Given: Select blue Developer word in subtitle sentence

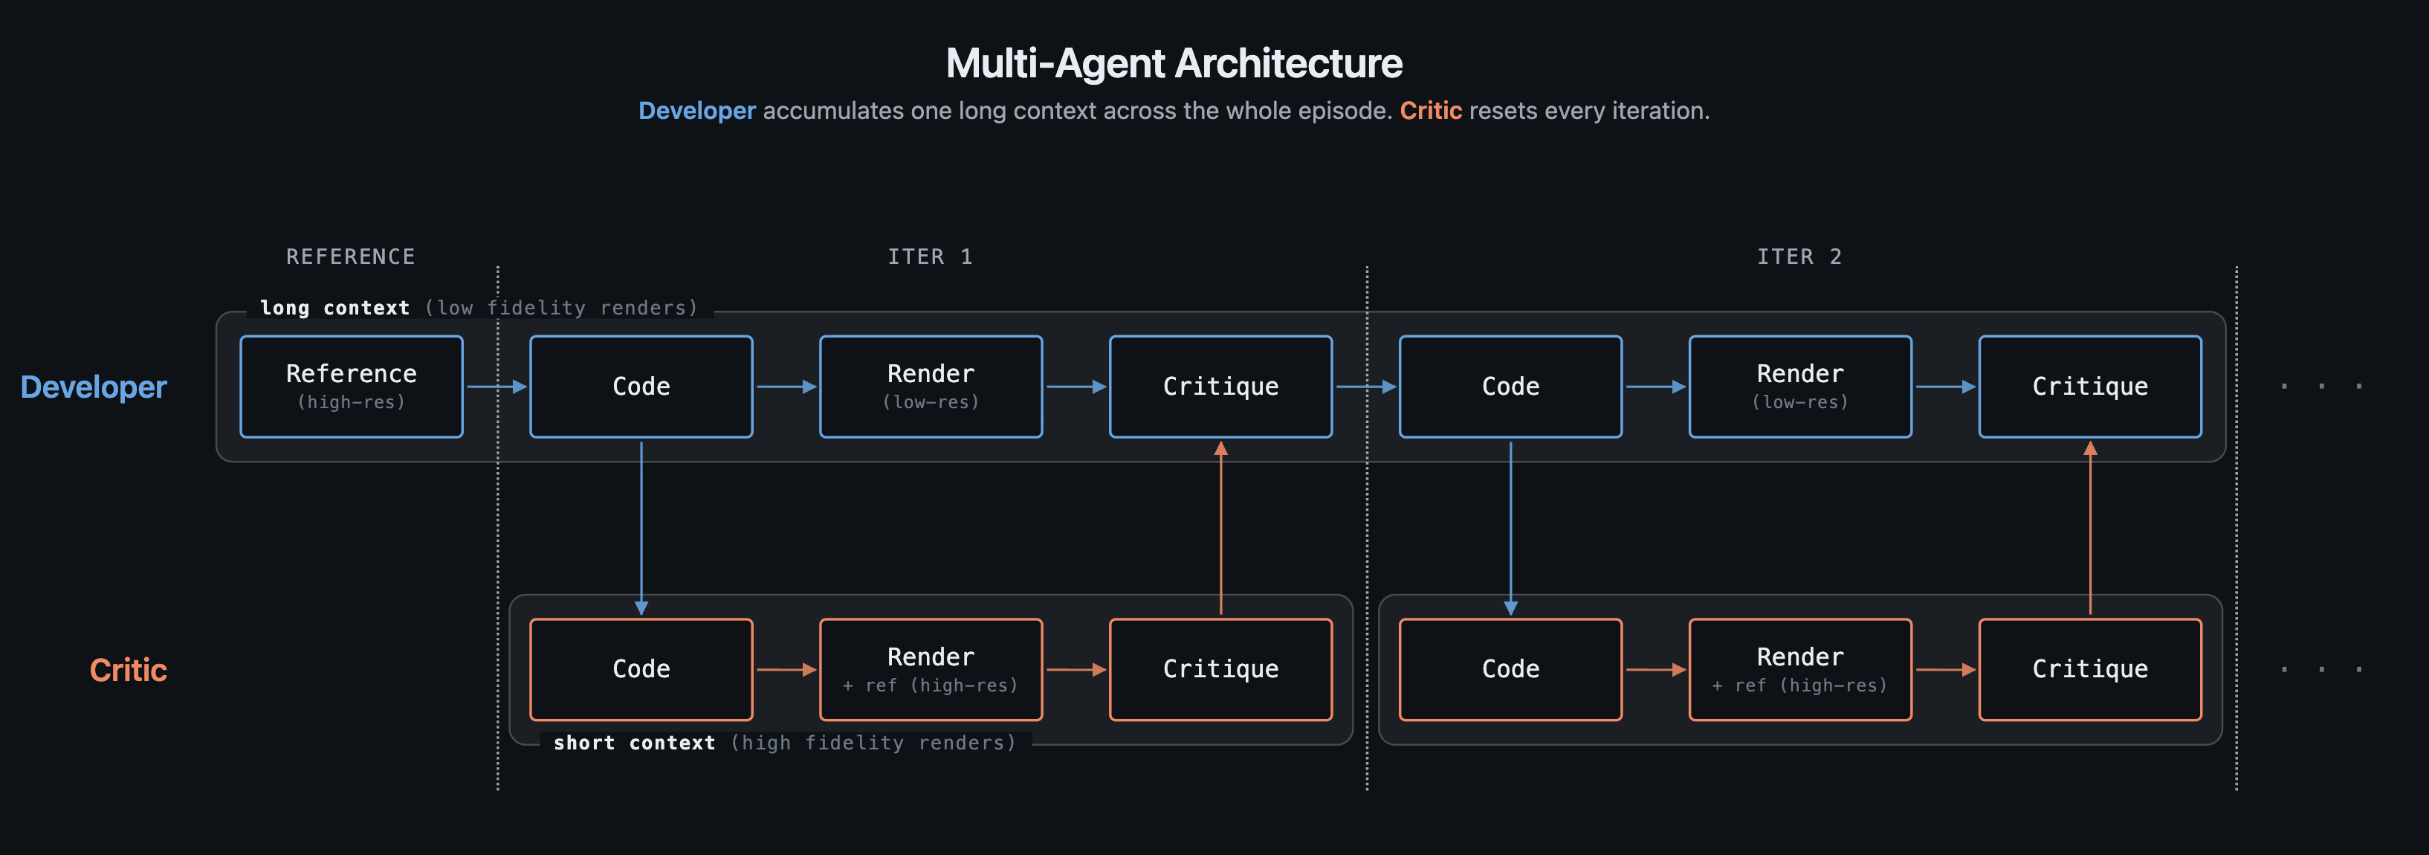Looking at the screenshot, I should point(697,111).
